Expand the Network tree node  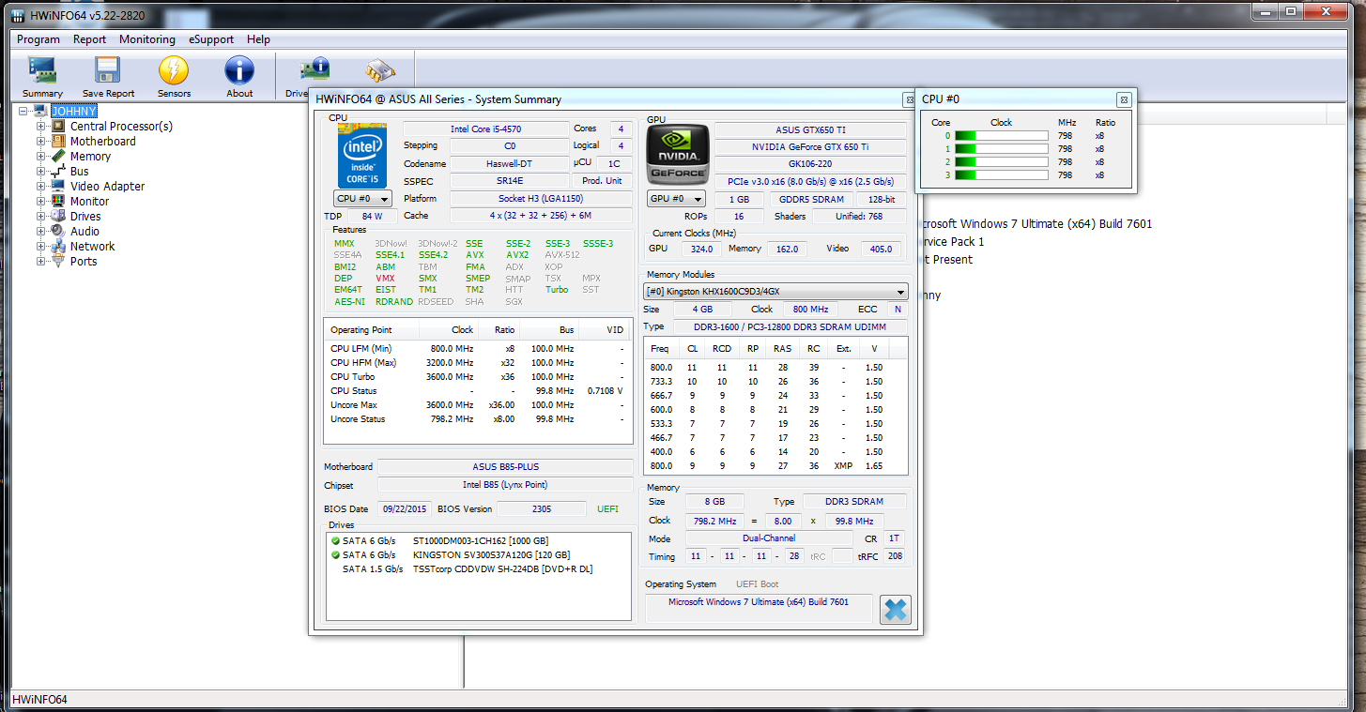[x=40, y=246]
